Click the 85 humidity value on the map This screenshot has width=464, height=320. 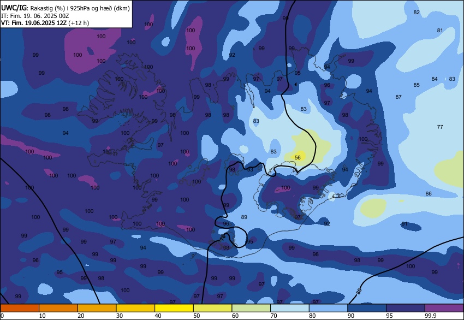(x=417, y=85)
